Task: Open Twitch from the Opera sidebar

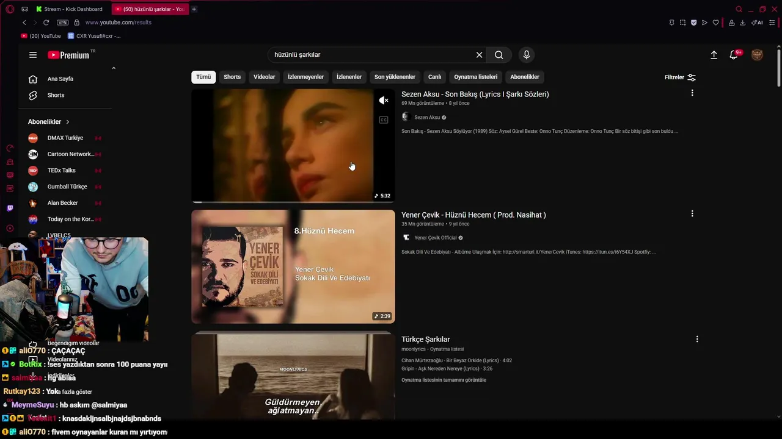Action: [10, 208]
